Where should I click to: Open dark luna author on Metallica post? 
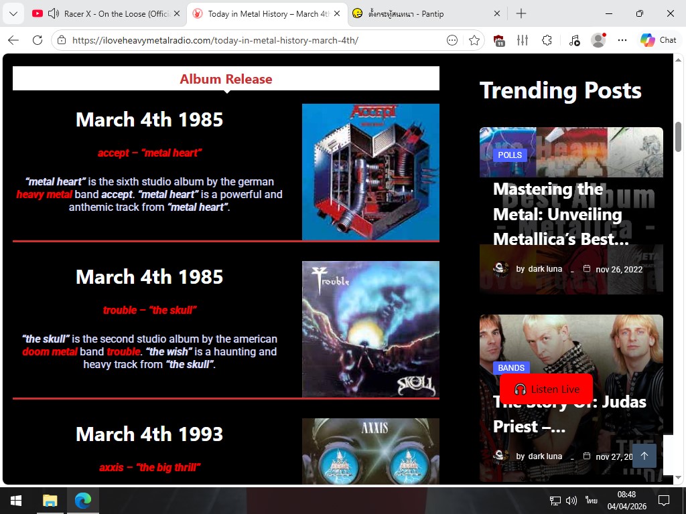pyautogui.click(x=545, y=269)
